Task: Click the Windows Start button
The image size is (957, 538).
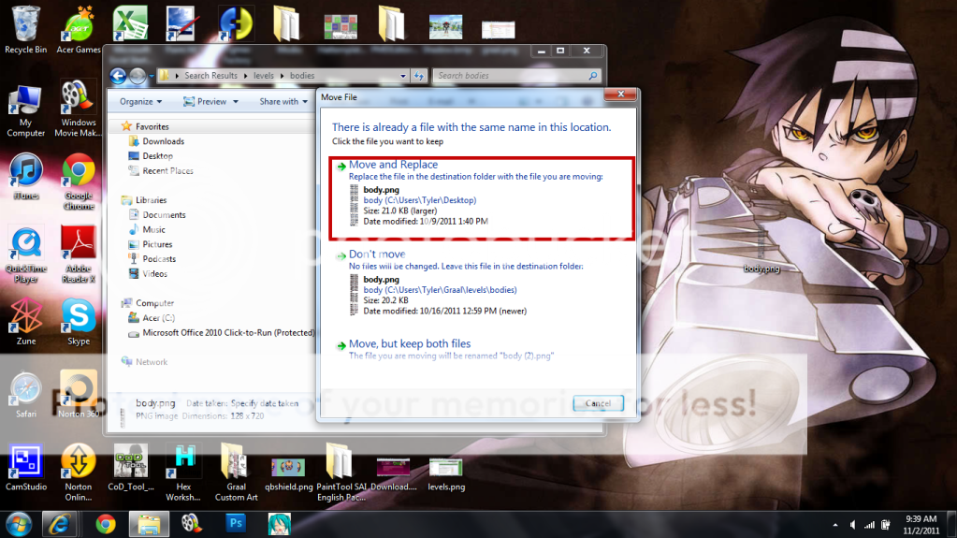Action: pos(19,523)
